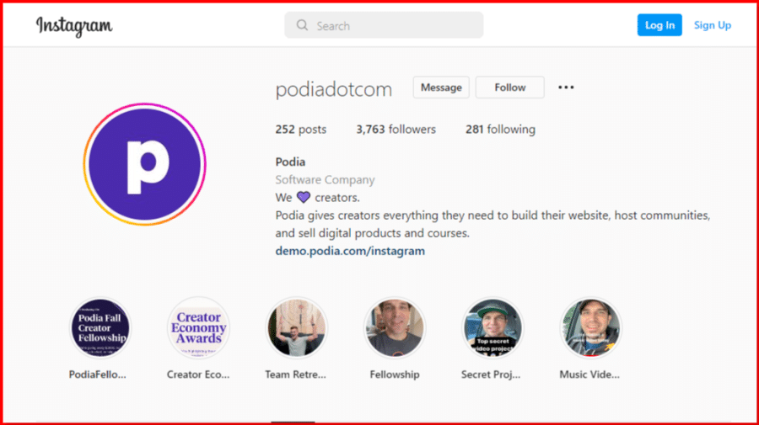Click the Sign Up link
Screen dimensions: 759x425
[713, 25]
